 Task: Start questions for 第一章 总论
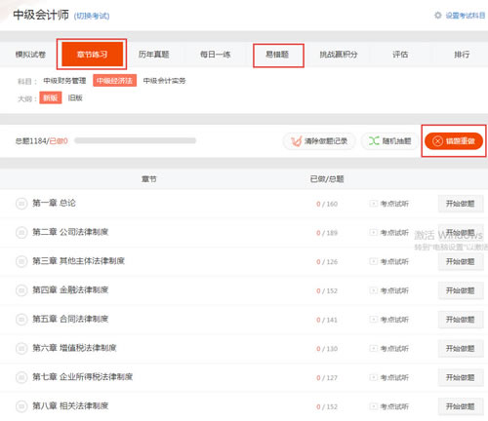[x=460, y=204]
